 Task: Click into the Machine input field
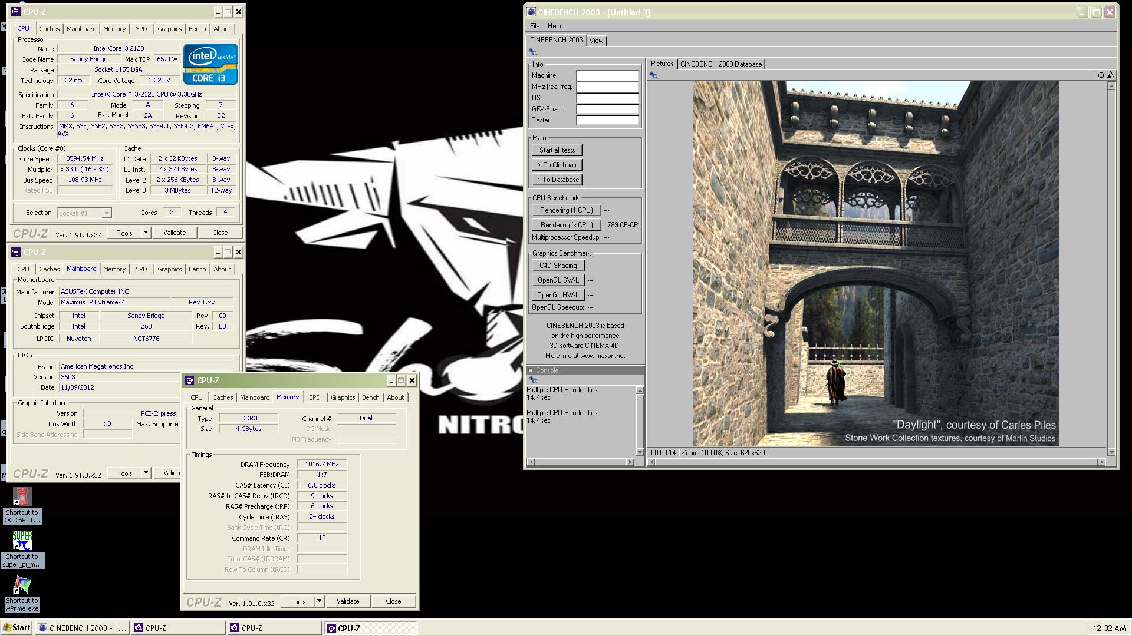607,75
